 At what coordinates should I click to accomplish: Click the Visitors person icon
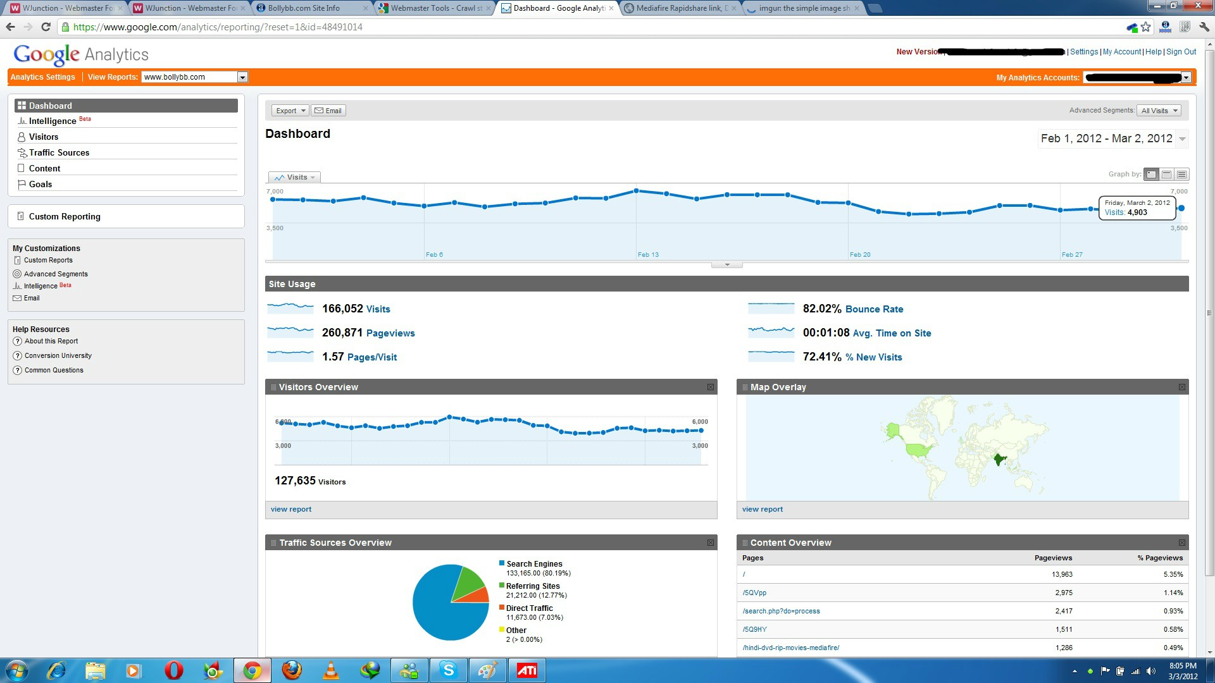[22, 137]
